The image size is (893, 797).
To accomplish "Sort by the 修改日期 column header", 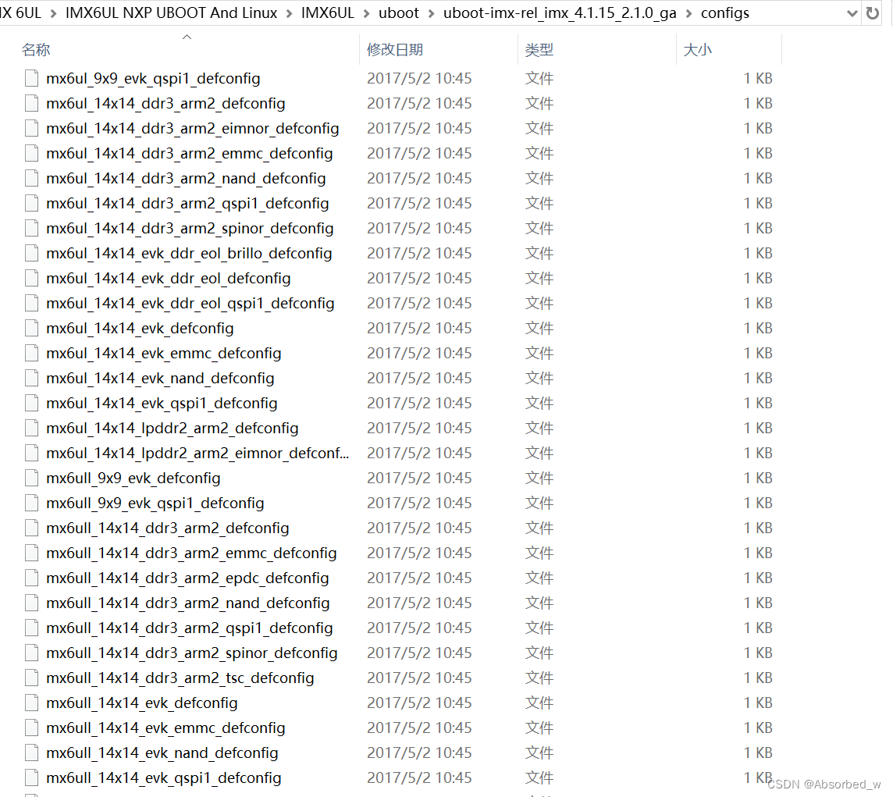I will coord(395,50).
